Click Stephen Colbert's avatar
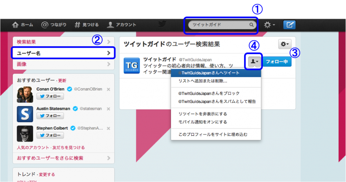This screenshot has height=182, width=346. click(25, 134)
